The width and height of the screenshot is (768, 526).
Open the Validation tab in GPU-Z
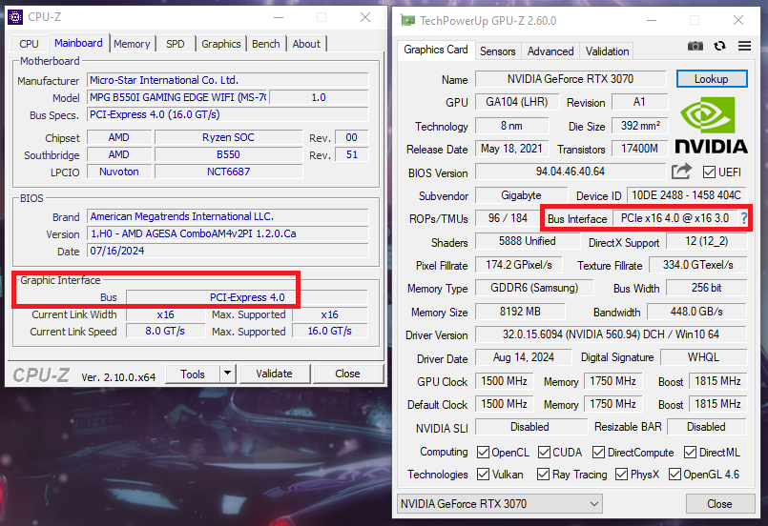pyautogui.click(x=608, y=51)
